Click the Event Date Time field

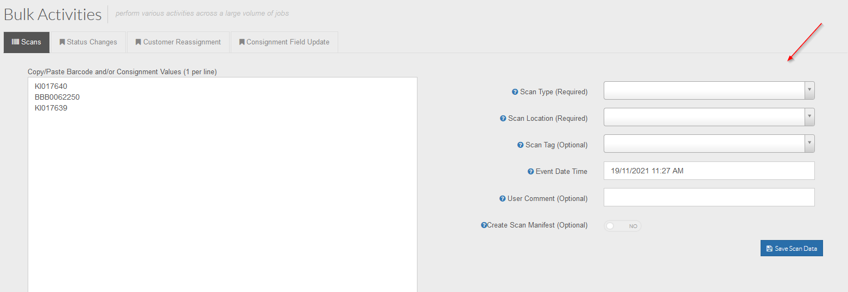(x=709, y=171)
